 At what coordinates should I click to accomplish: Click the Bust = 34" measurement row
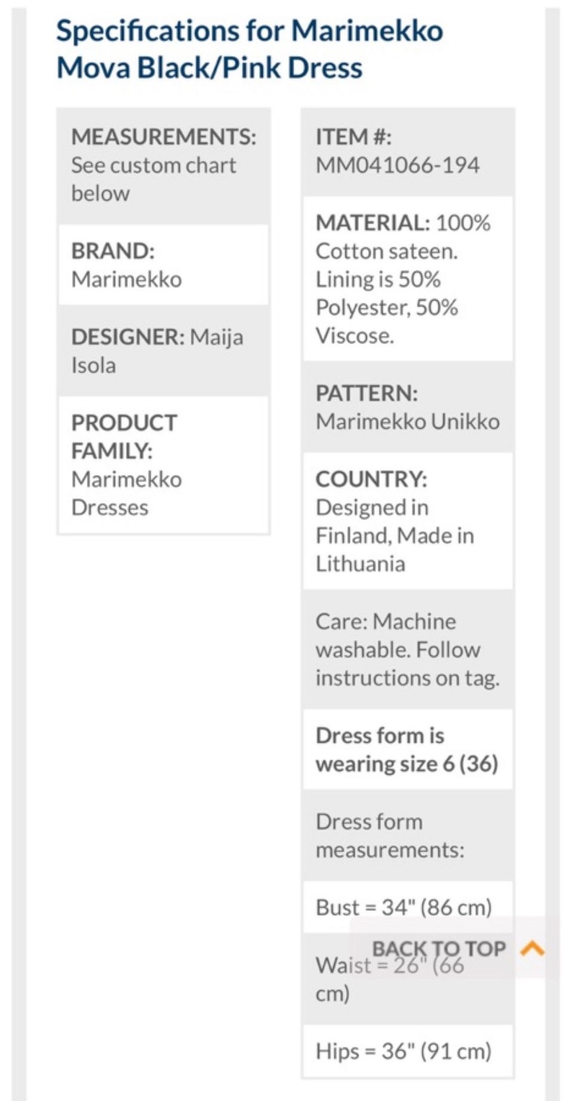(x=403, y=908)
